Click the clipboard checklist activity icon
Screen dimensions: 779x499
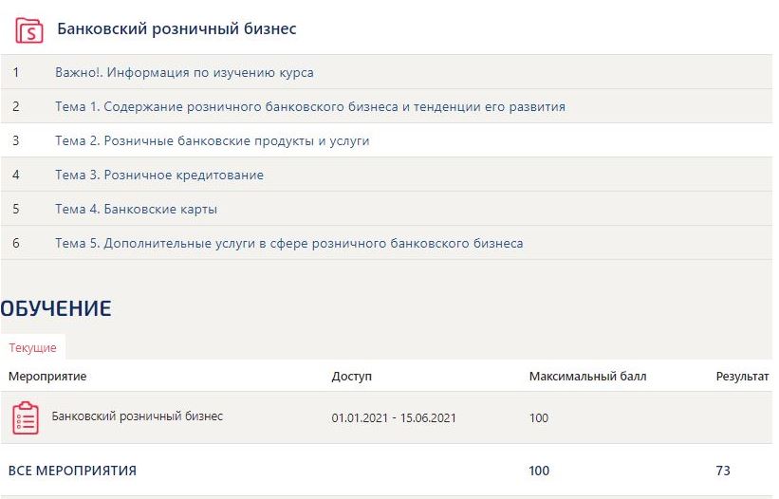click(x=26, y=417)
